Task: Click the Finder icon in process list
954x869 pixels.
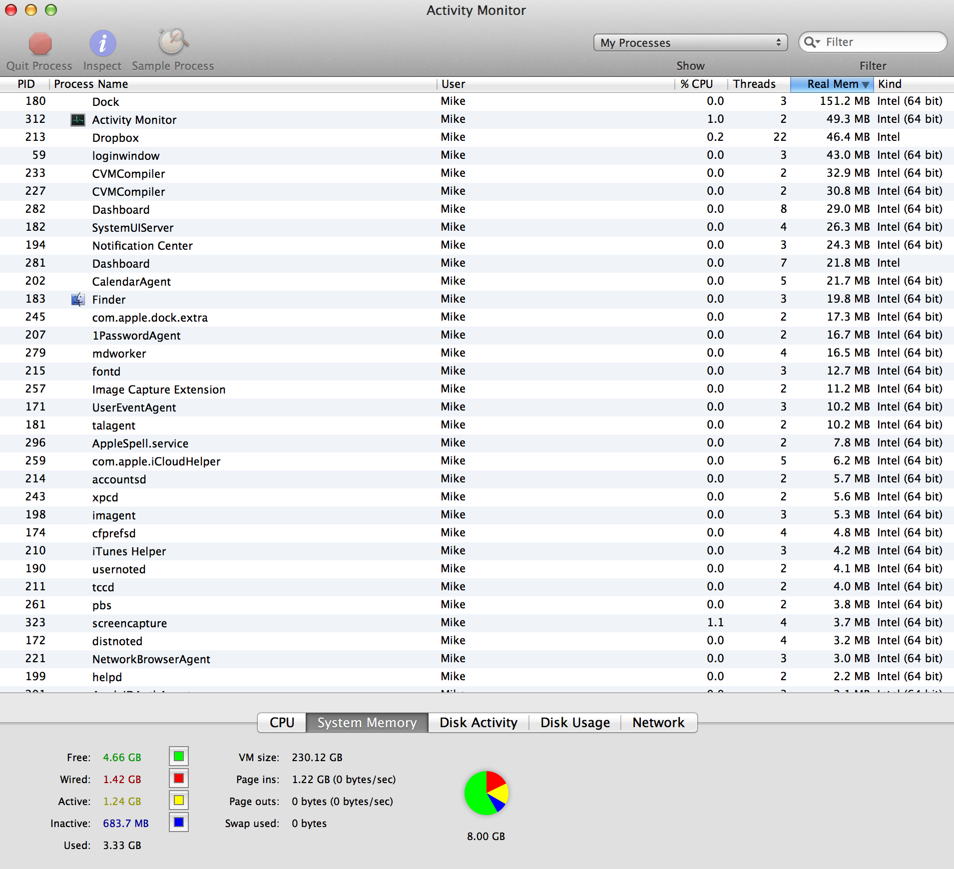Action: (x=78, y=300)
